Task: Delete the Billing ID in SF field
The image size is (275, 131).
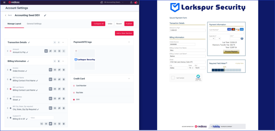Action: click(64, 124)
